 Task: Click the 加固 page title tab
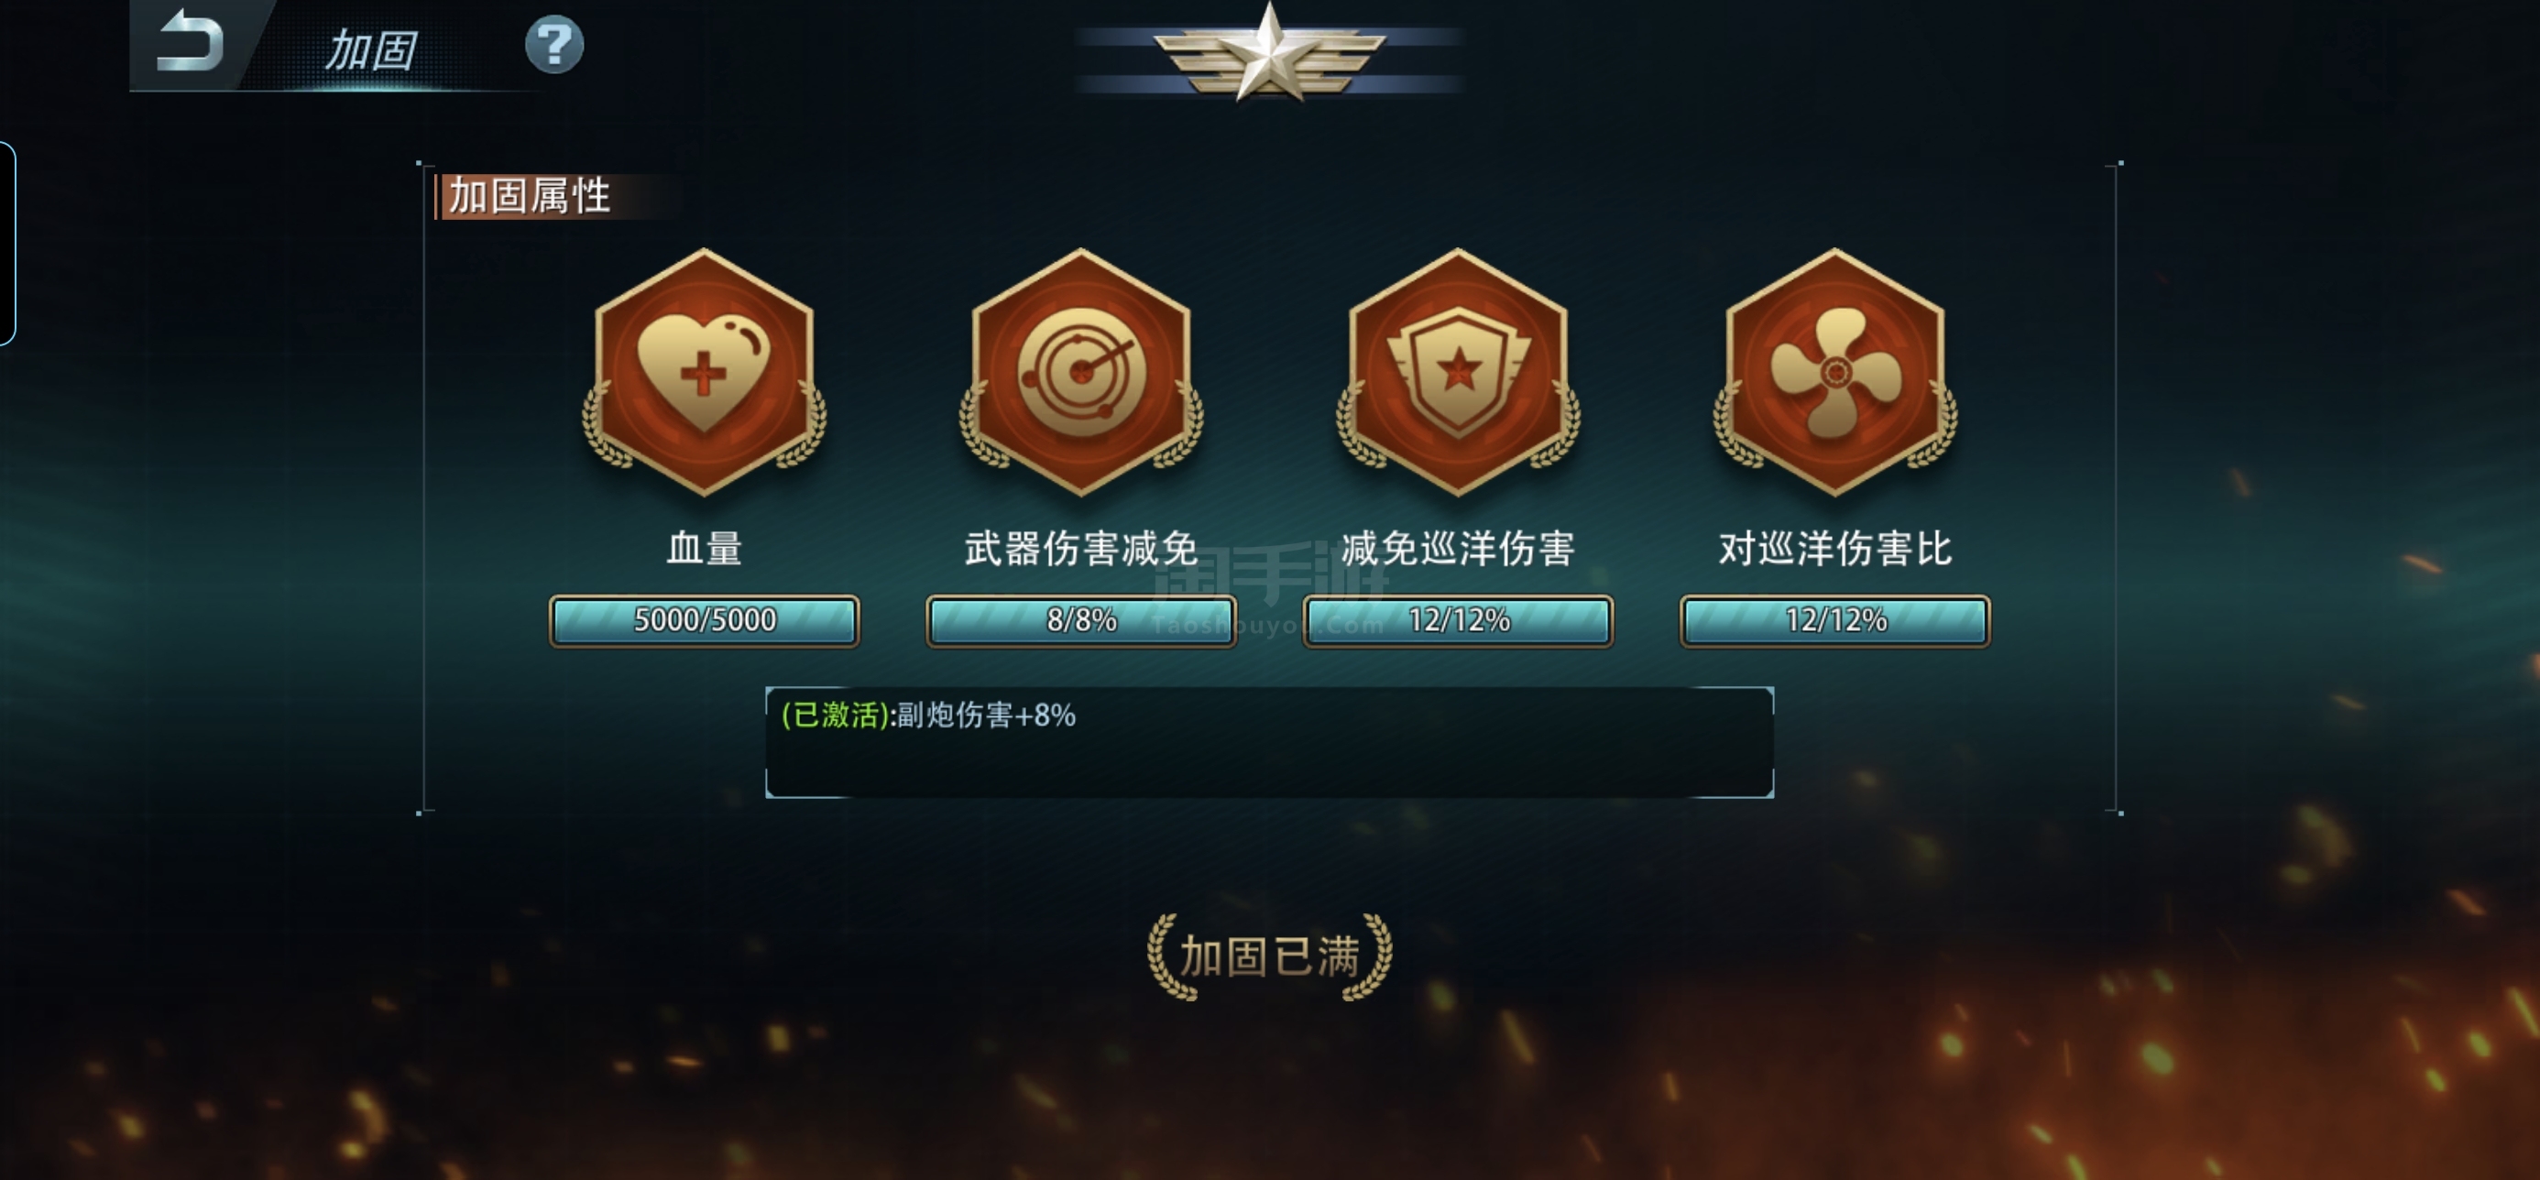[x=371, y=49]
